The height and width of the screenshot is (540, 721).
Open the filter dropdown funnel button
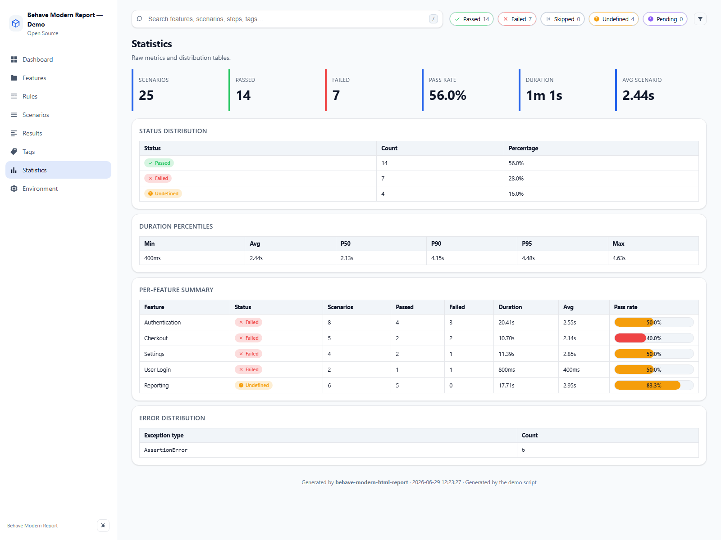tap(700, 19)
